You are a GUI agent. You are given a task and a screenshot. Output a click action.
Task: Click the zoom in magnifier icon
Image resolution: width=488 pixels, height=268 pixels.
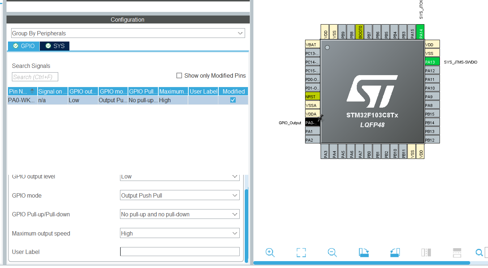coord(270,252)
